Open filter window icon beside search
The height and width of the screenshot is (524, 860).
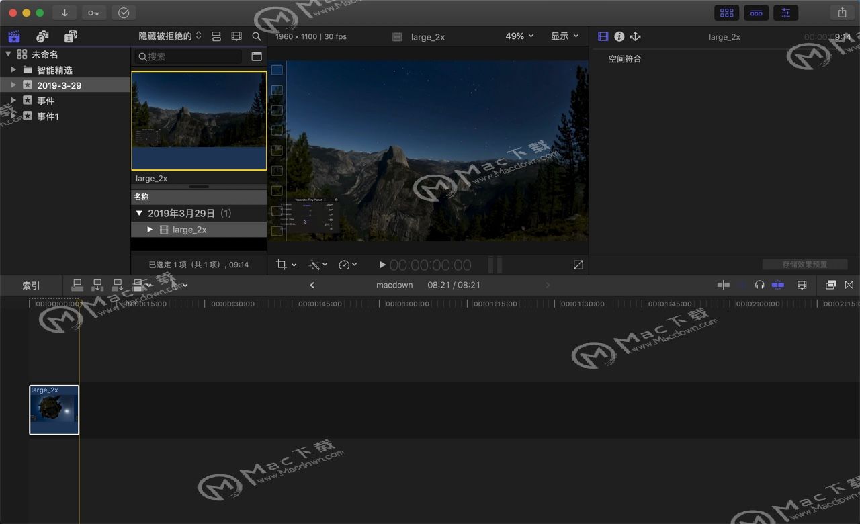256,56
